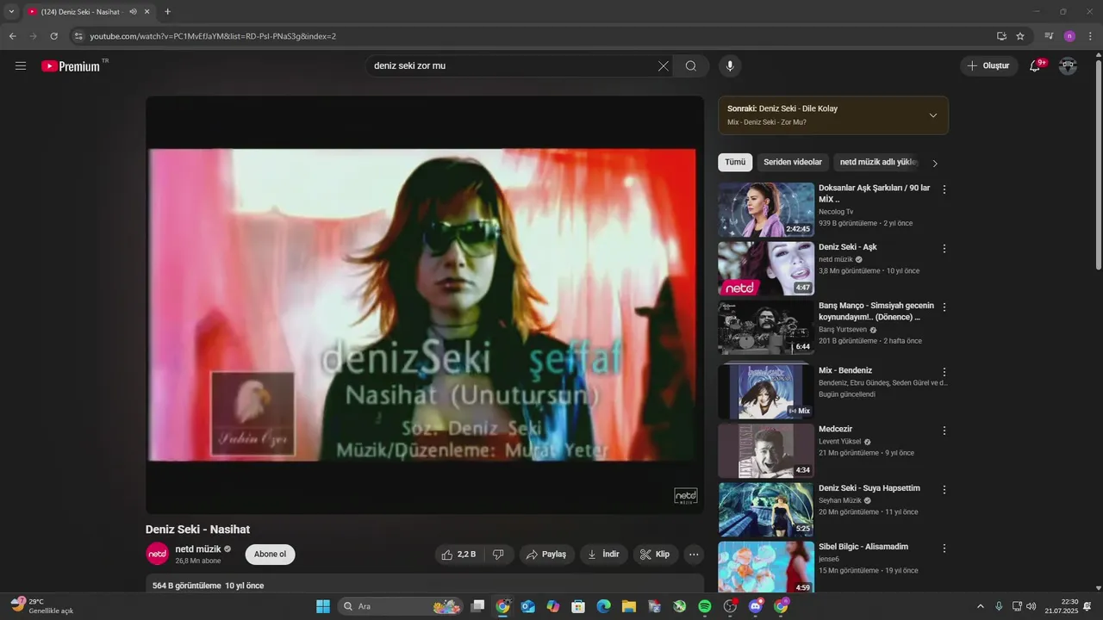Open Deniz Seki - Suya Hapsettim title

pos(869,488)
